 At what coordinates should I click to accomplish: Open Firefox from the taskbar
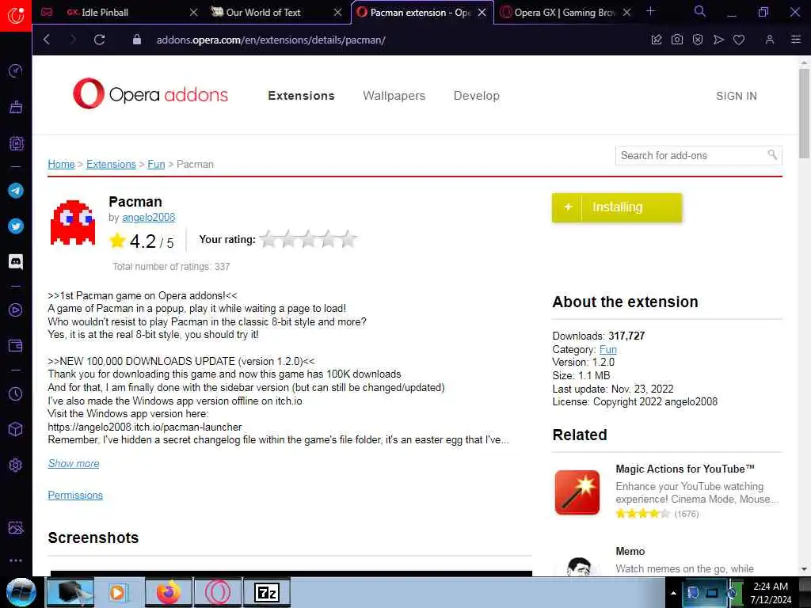(169, 592)
